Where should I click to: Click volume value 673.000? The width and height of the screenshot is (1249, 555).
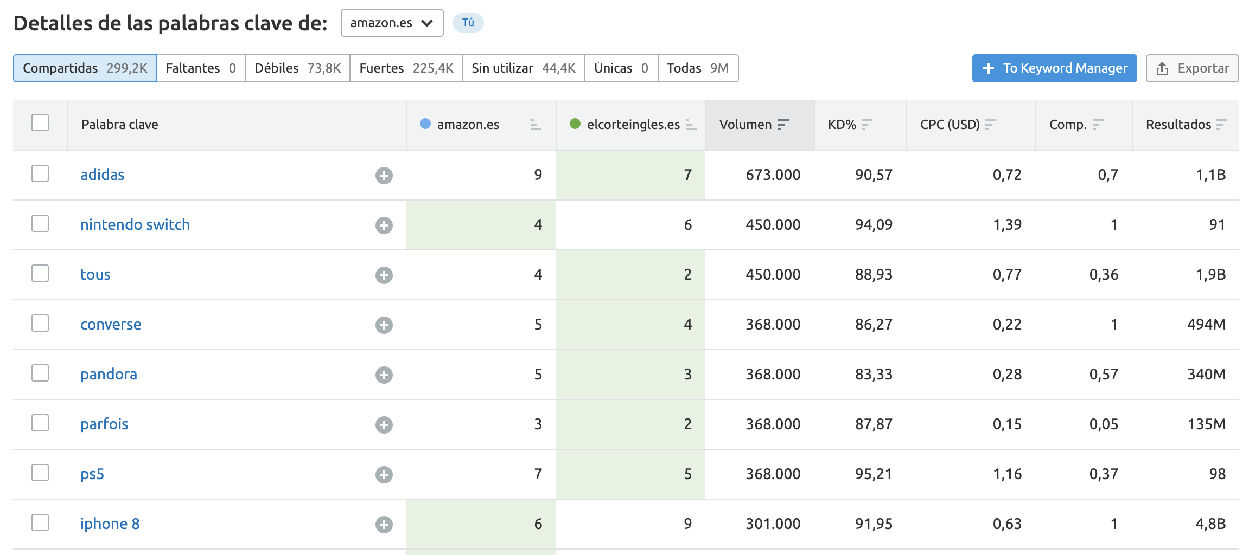coord(773,175)
